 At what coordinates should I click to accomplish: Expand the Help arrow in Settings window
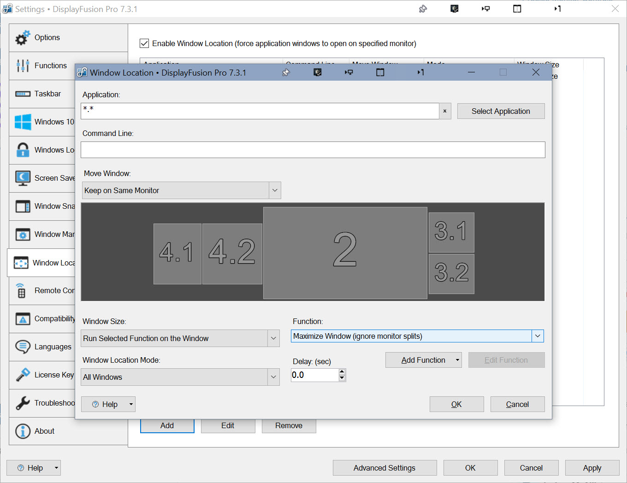coord(56,468)
